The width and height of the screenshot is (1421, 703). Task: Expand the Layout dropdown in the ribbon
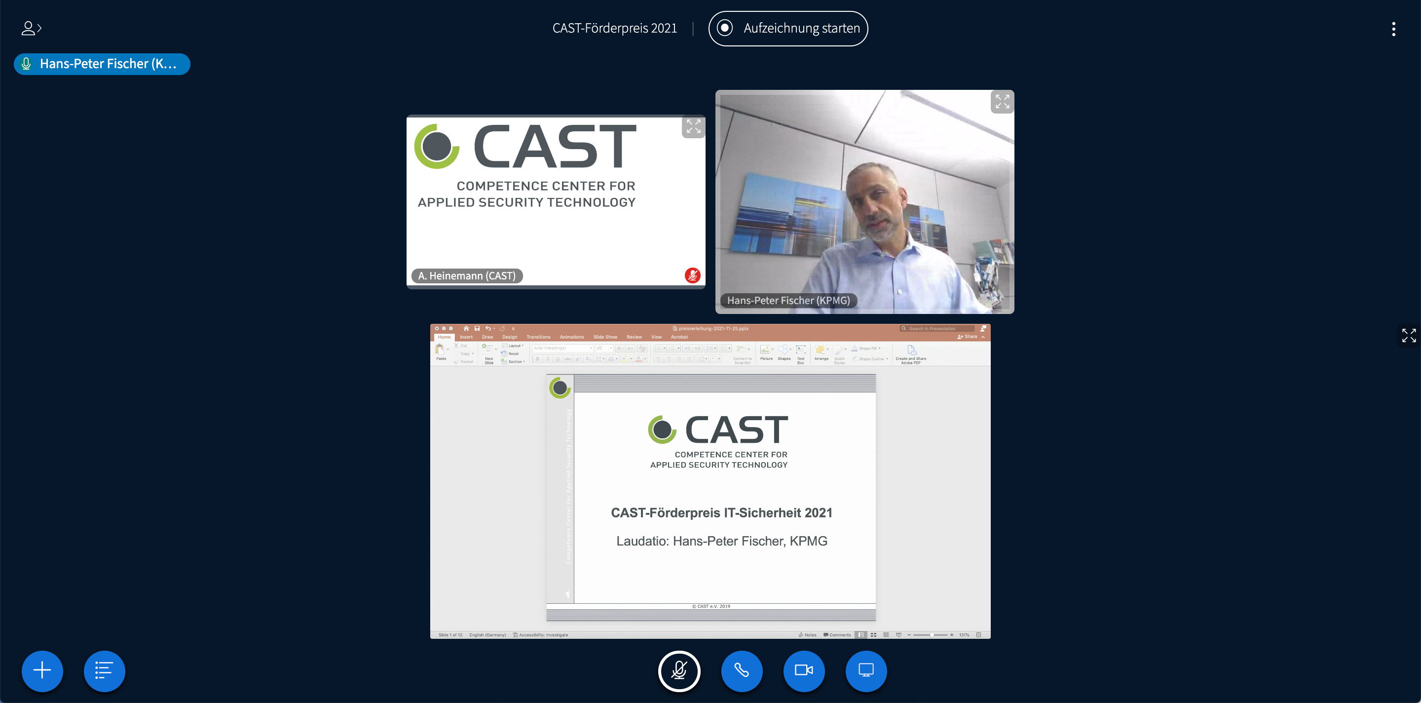(x=515, y=346)
